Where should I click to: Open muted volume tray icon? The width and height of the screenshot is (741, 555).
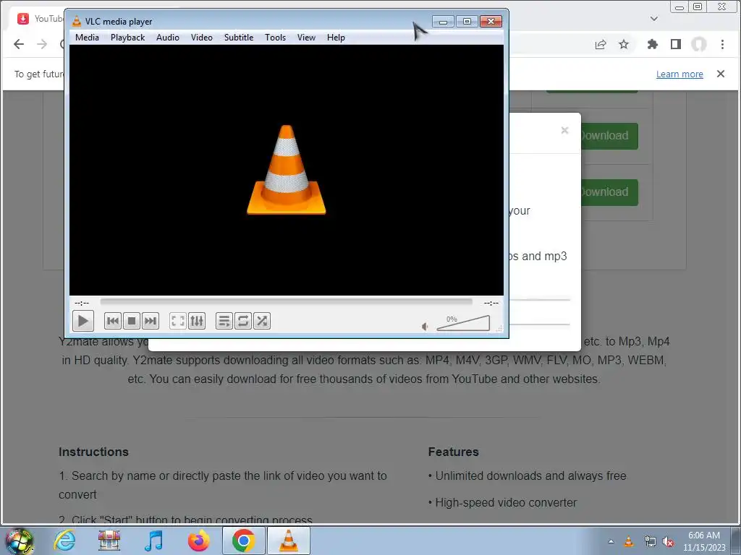pos(668,541)
